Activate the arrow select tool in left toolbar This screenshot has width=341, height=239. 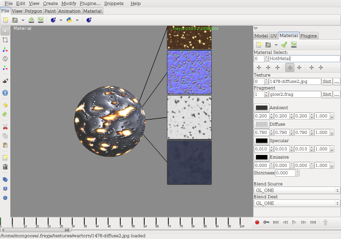[5, 31]
